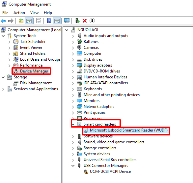
Task: Click the Batteries category icon
Action: click(79, 42)
